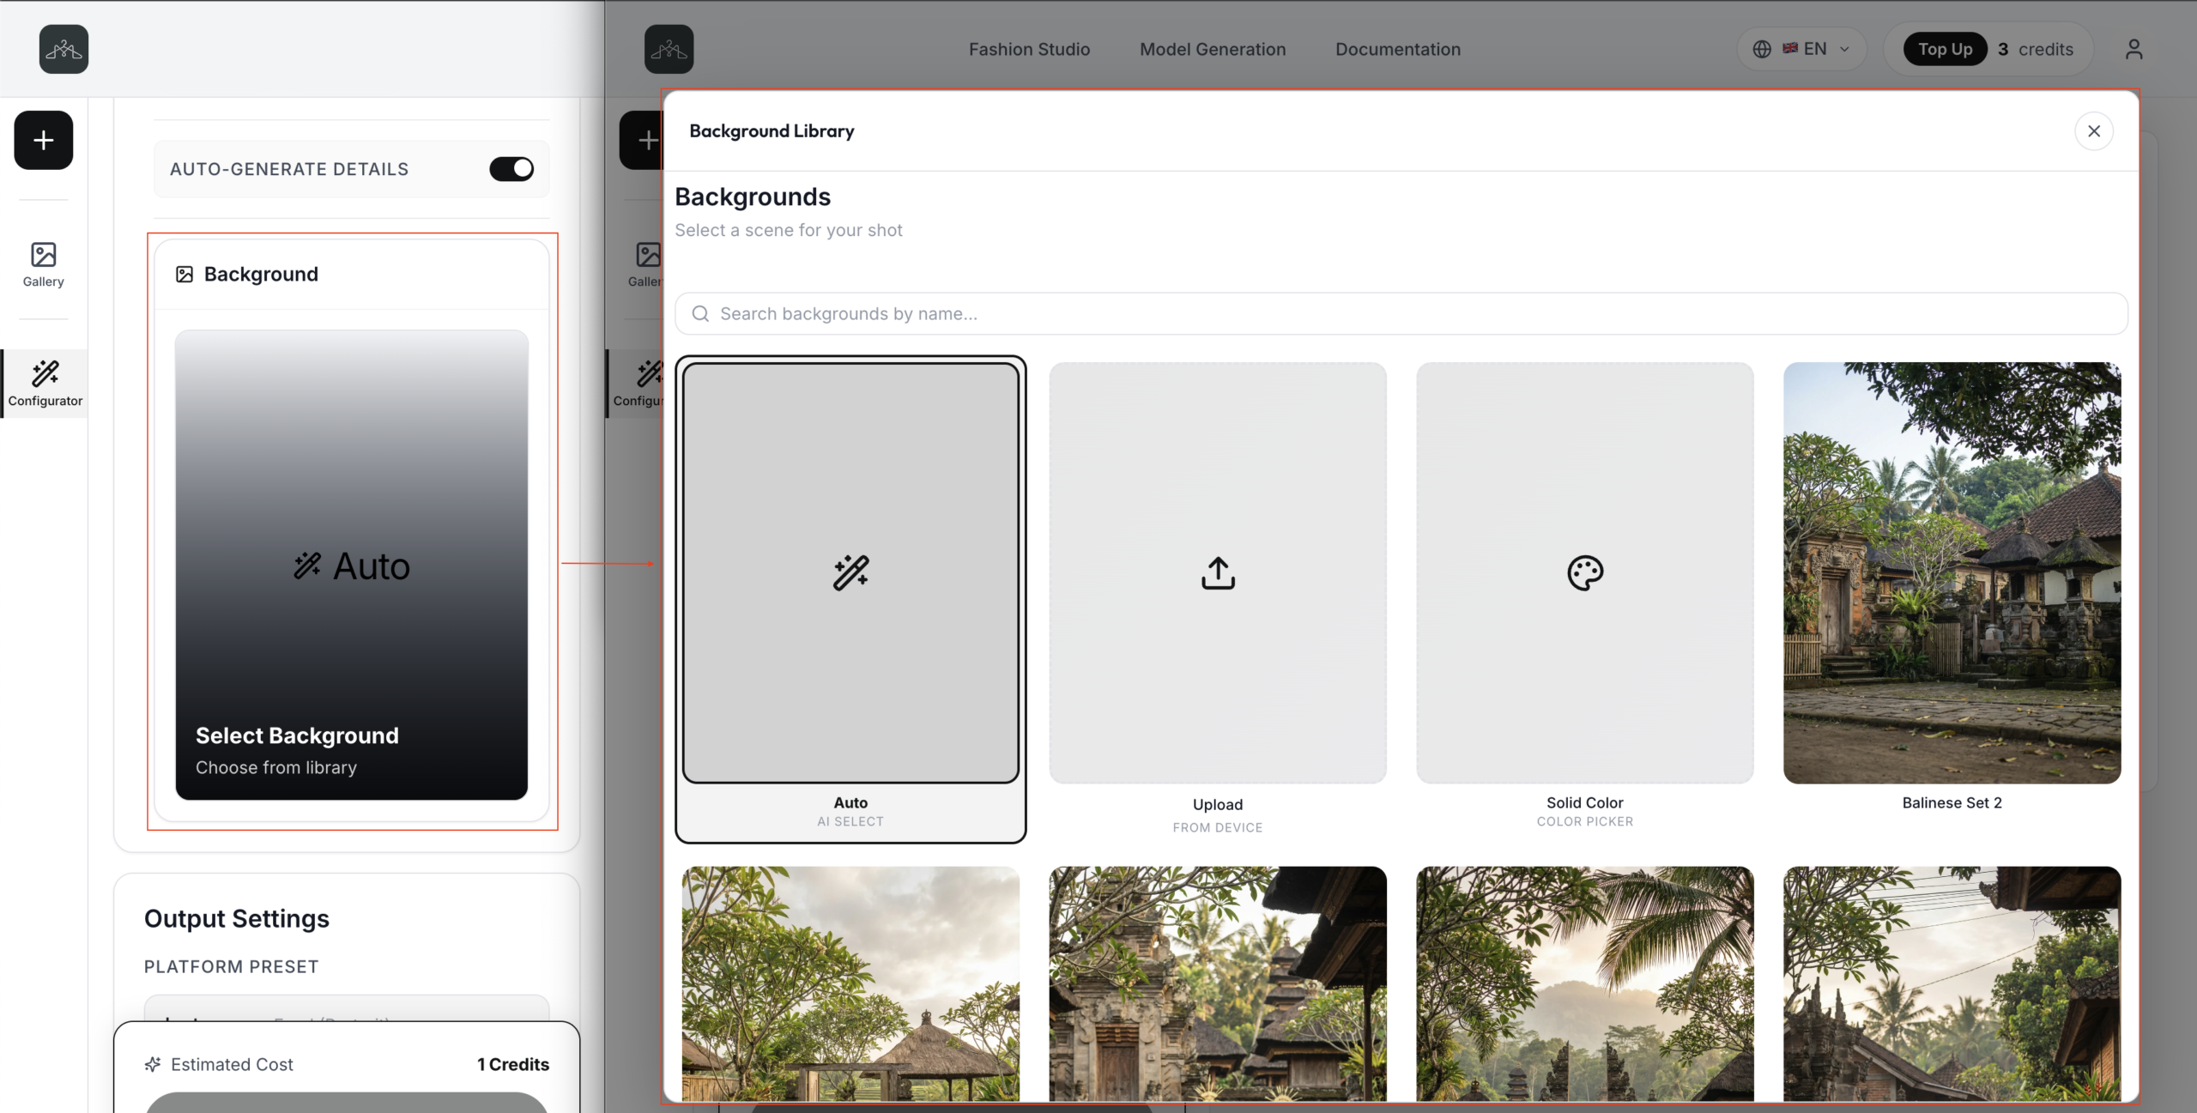
Task: Select the bottom-row village rooftops thumbnail with wires
Action: coord(1952,983)
